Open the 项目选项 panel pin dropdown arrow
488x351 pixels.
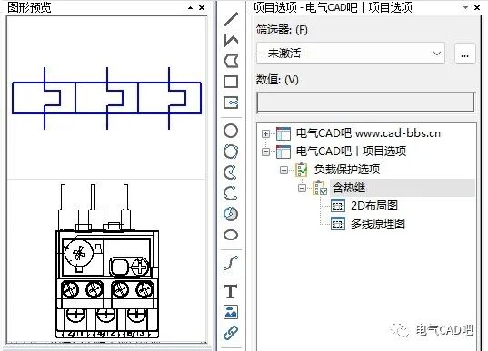[x=465, y=8]
